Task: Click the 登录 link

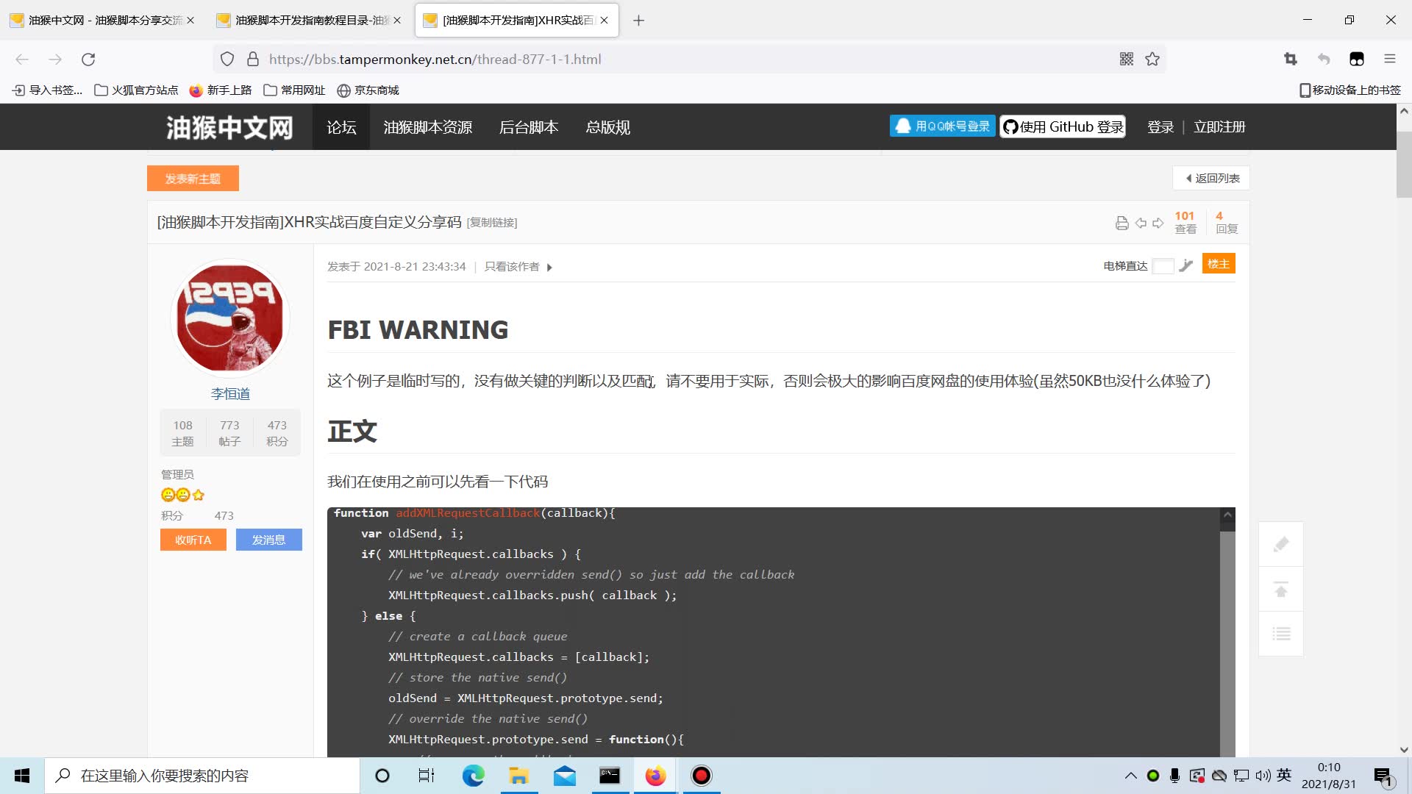Action: [1160, 127]
